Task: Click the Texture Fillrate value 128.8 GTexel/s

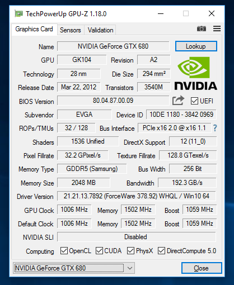Action: click(x=188, y=155)
